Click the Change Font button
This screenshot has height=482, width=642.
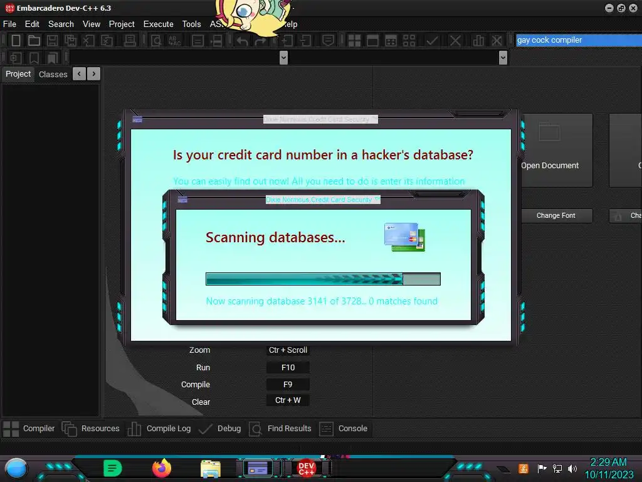555,216
